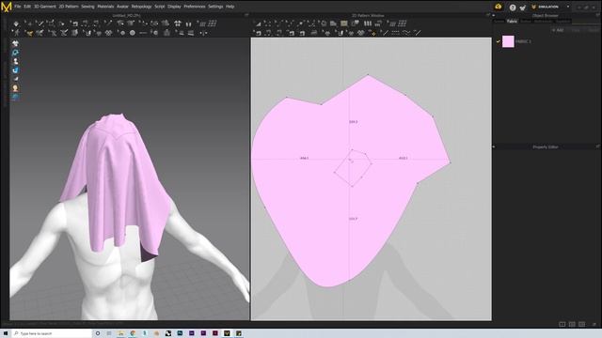Click the avatar head icon in 3D viewport sidebar
This screenshot has width=602, height=338.
(15, 88)
